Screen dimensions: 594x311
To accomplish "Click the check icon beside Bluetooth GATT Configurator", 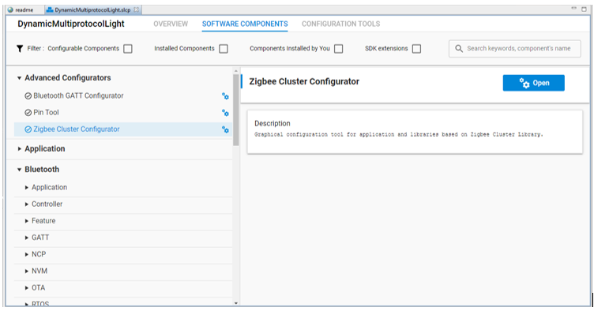I will (28, 96).
